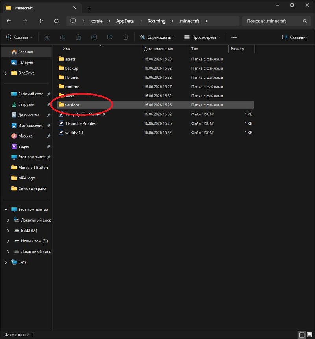Open the Просмотреть dropdown
315x339 pixels.
pyautogui.click(x=202, y=37)
